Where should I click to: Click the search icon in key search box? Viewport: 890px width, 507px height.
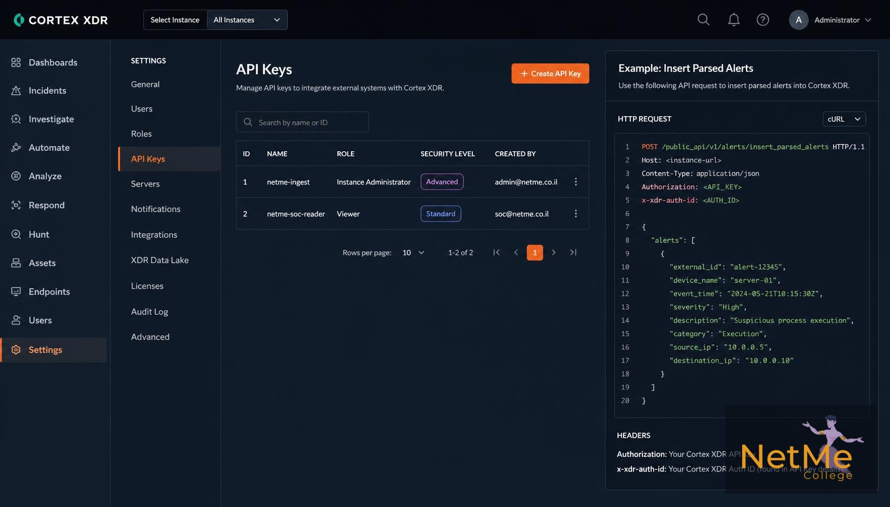[248, 122]
